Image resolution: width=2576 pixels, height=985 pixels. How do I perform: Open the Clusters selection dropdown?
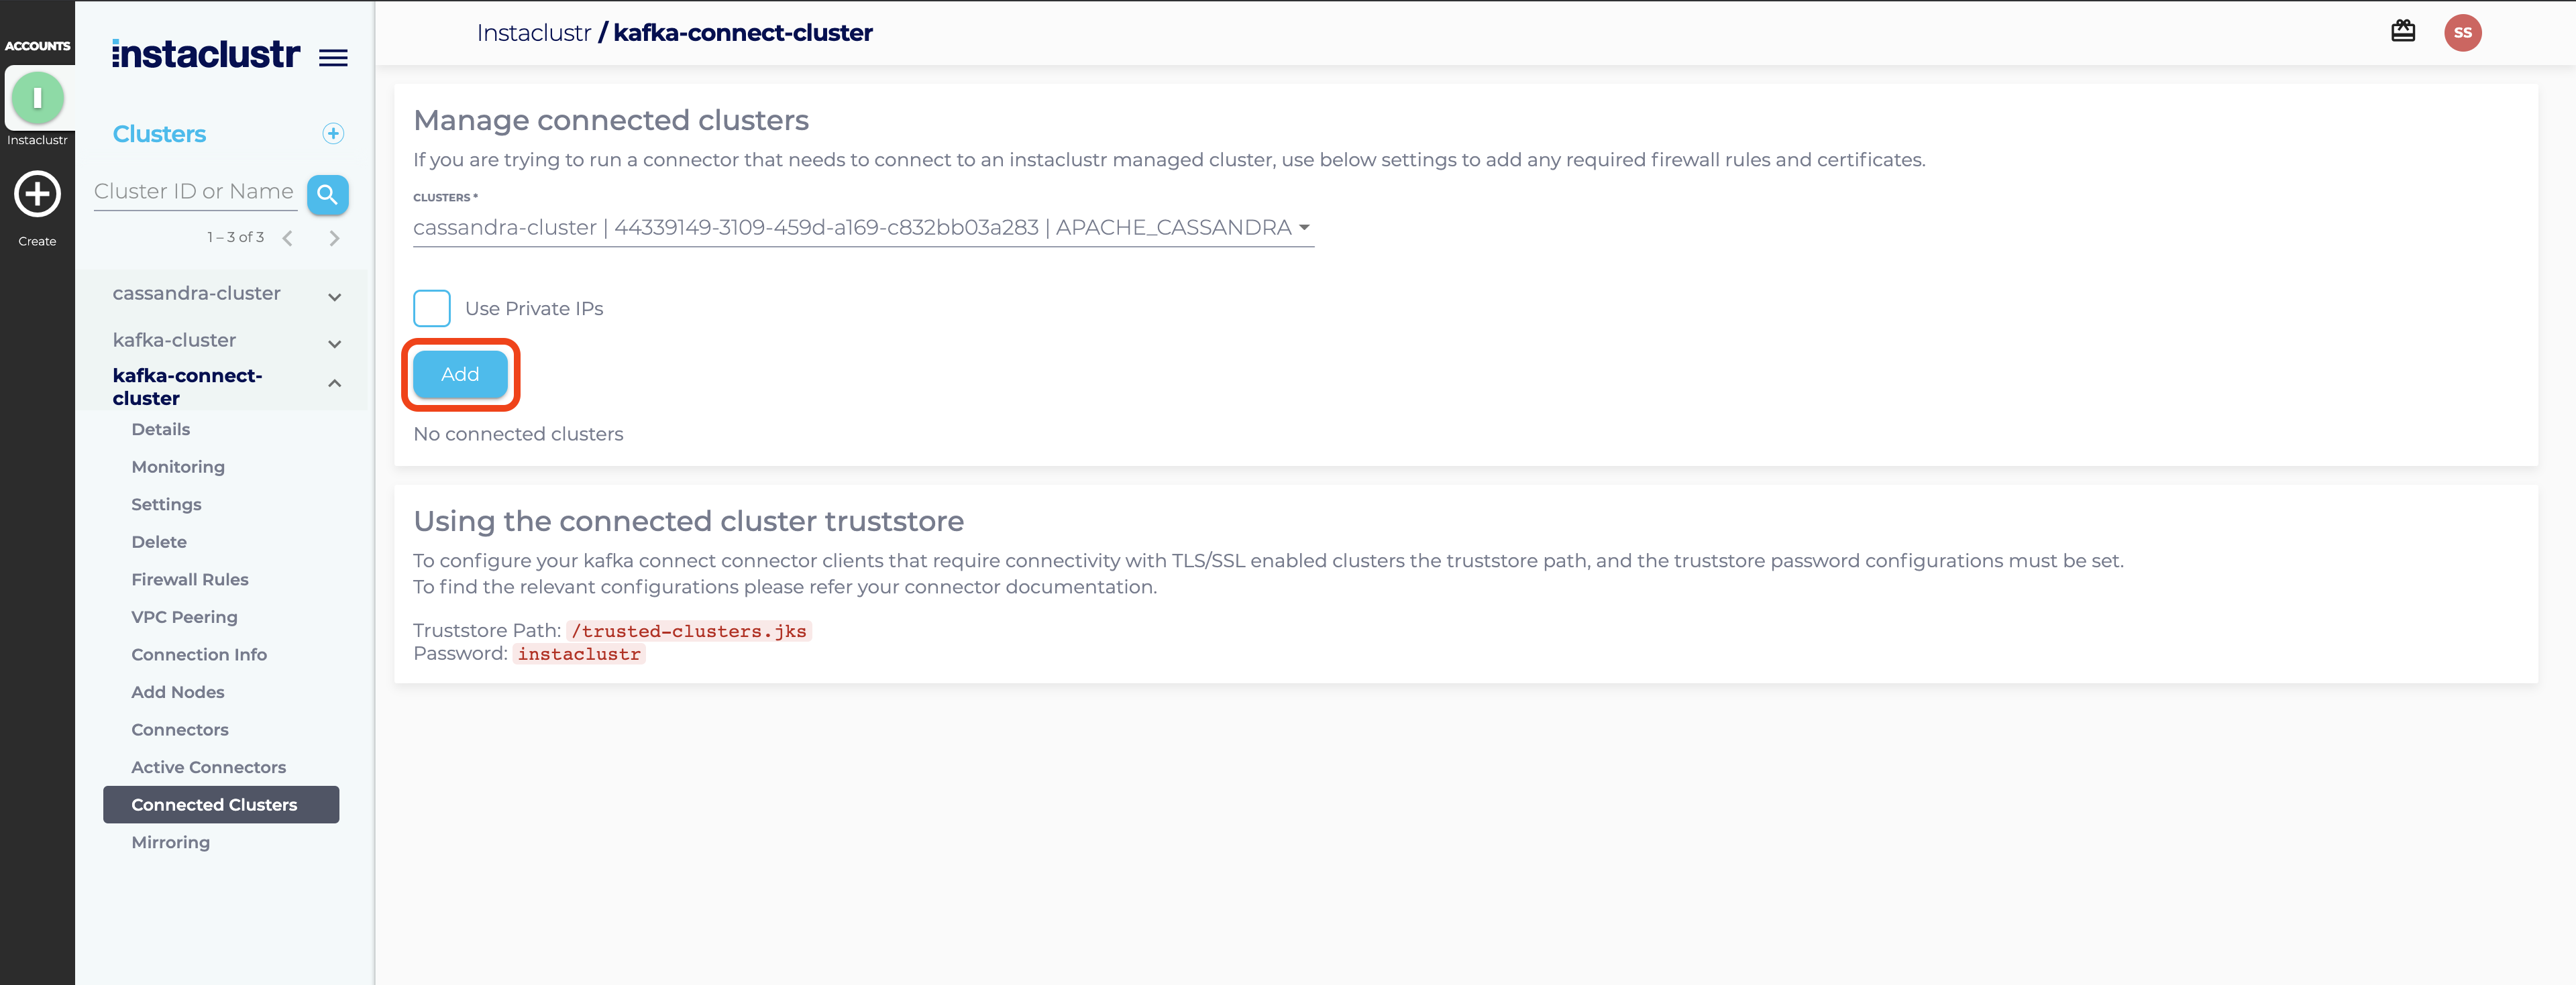(x=862, y=228)
